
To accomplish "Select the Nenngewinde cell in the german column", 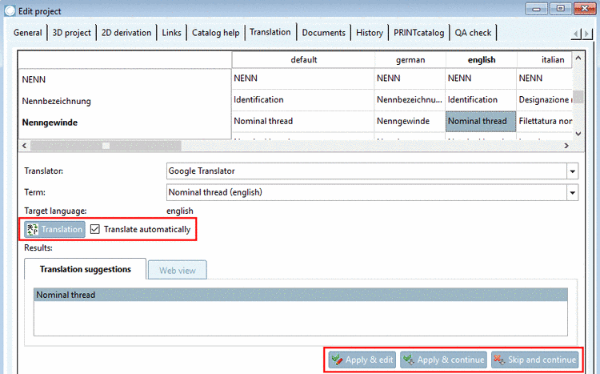I will pyautogui.click(x=410, y=122).
